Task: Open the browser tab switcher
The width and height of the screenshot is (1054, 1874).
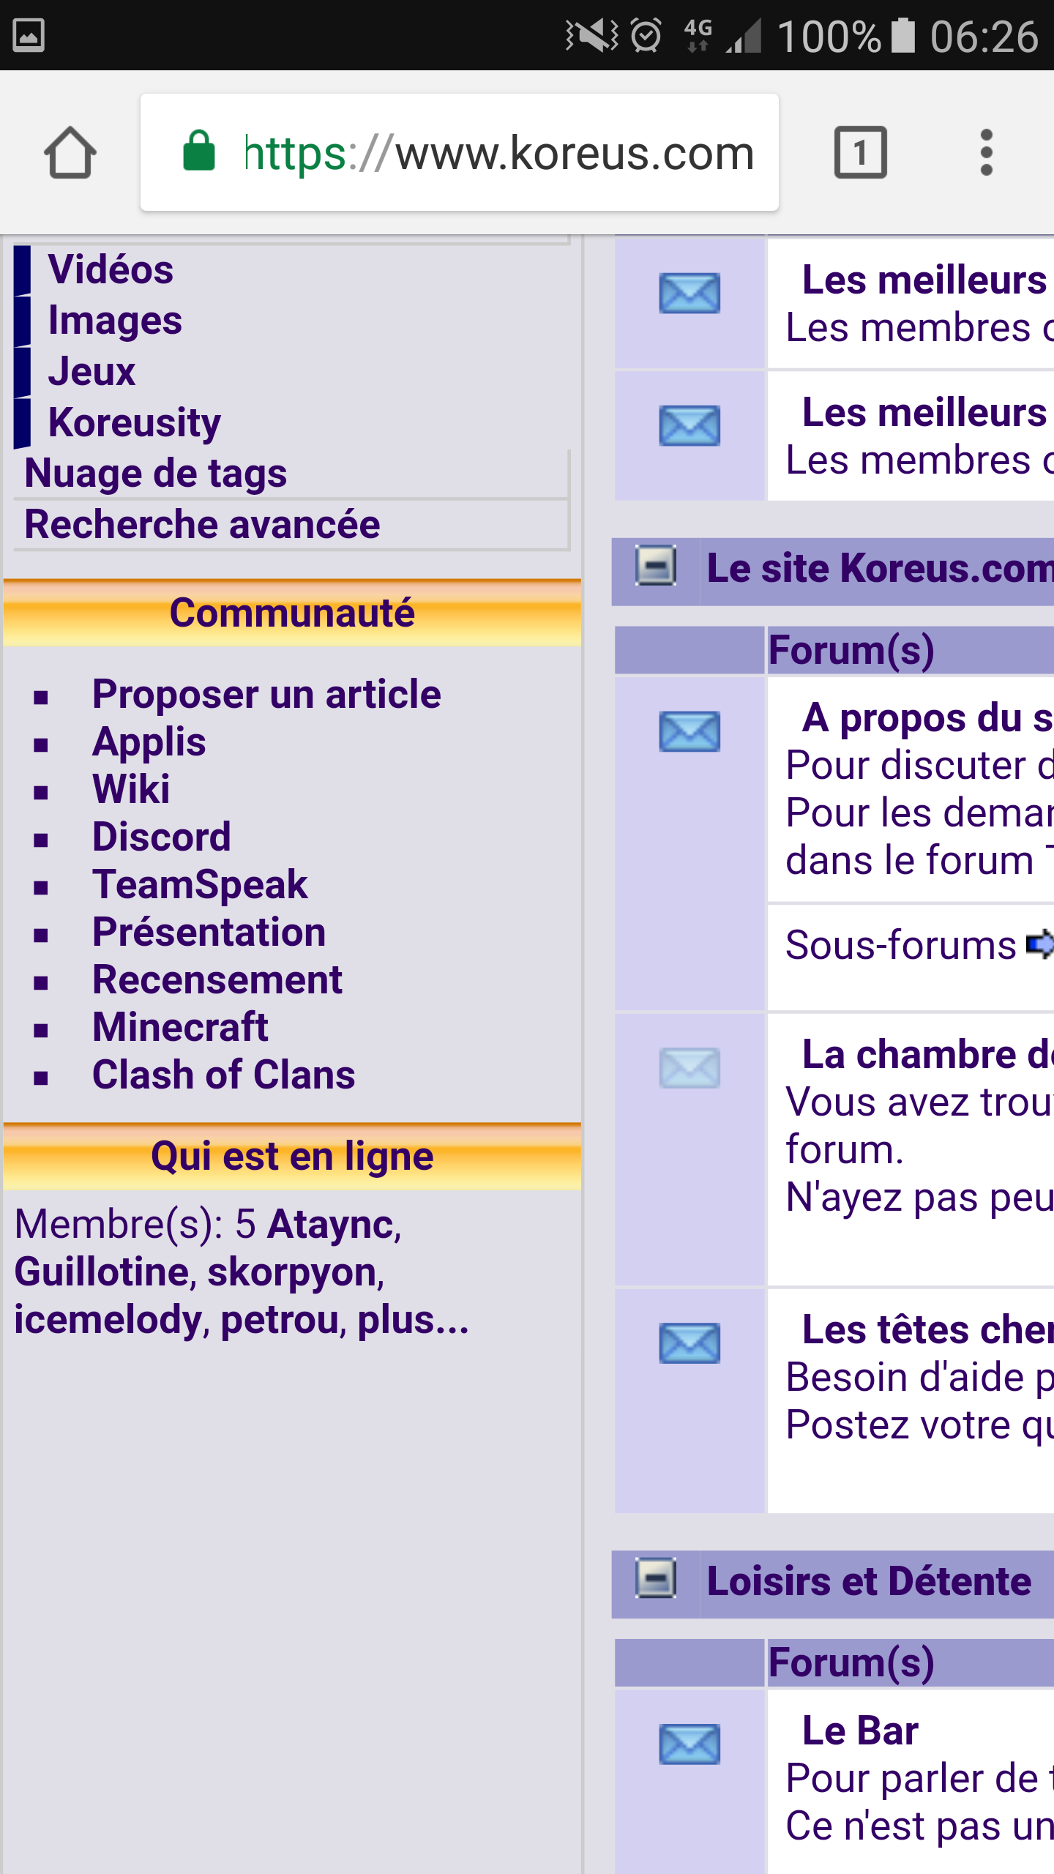Action: (x=860, y=153)
